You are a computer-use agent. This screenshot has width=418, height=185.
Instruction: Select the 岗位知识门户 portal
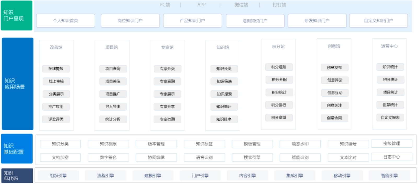click(x=130, y=21)
